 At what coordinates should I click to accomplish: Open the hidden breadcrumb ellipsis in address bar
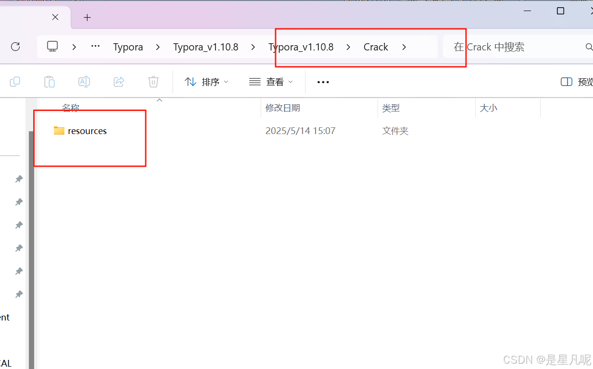(95, 47)
